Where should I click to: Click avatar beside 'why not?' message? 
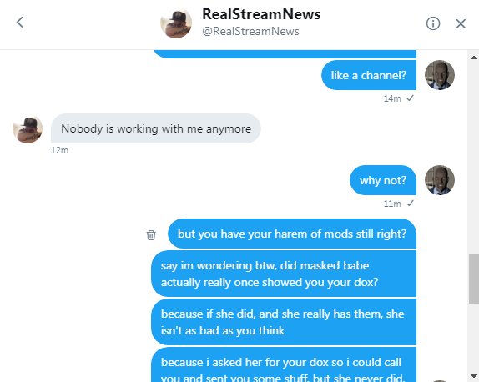[x=440, y=180]
